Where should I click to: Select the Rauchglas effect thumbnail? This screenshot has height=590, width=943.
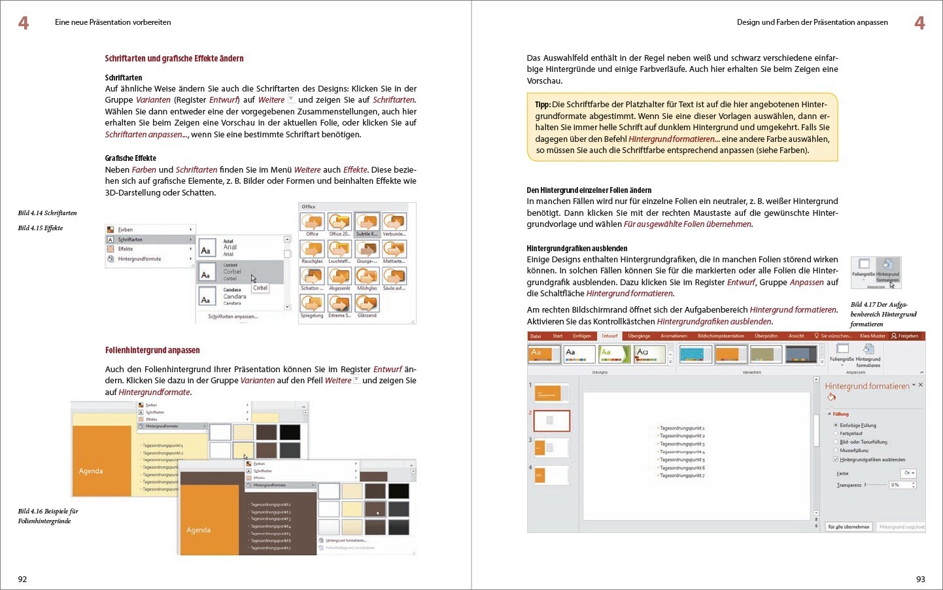[312, 252]
